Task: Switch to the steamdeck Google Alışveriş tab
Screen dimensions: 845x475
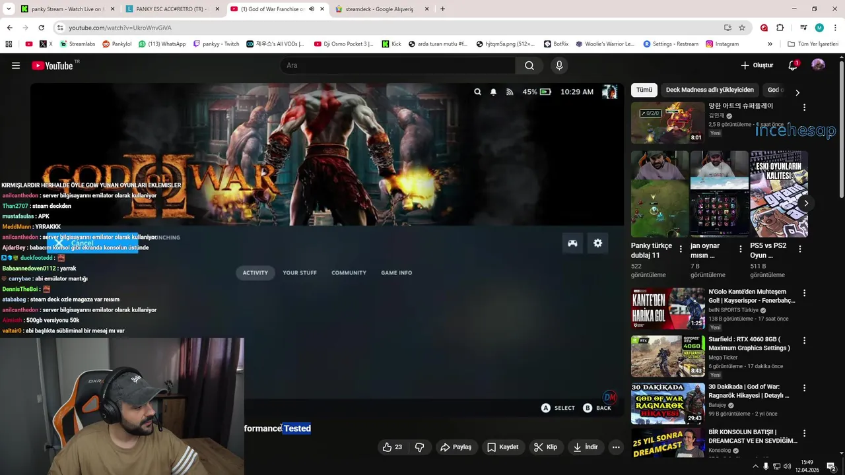Action: pyautogui.click(x=382, y=9)
